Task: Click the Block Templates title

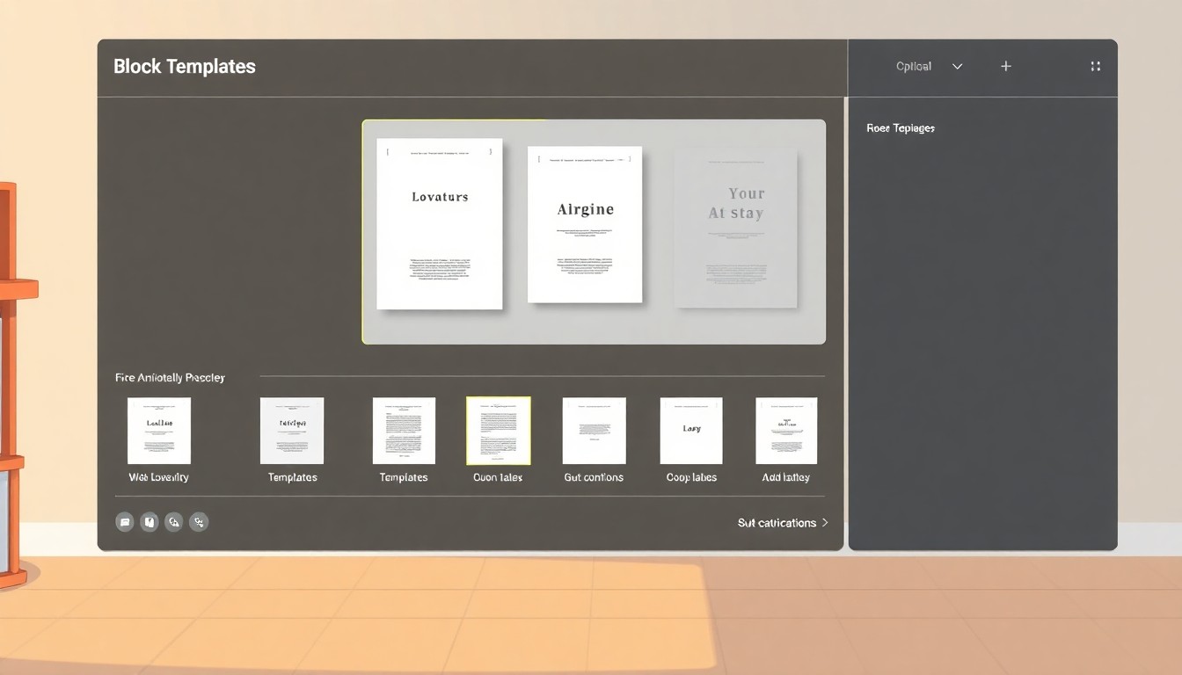Action: click(x=184, y=66)
